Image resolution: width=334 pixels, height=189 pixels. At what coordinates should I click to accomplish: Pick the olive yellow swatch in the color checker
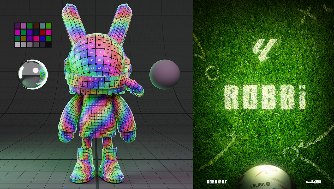[24, 38]
